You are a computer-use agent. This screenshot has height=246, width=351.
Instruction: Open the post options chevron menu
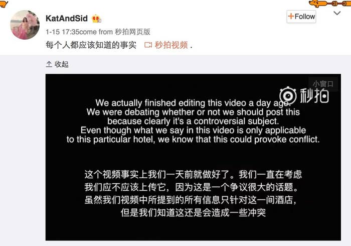[x=337, y=13]
